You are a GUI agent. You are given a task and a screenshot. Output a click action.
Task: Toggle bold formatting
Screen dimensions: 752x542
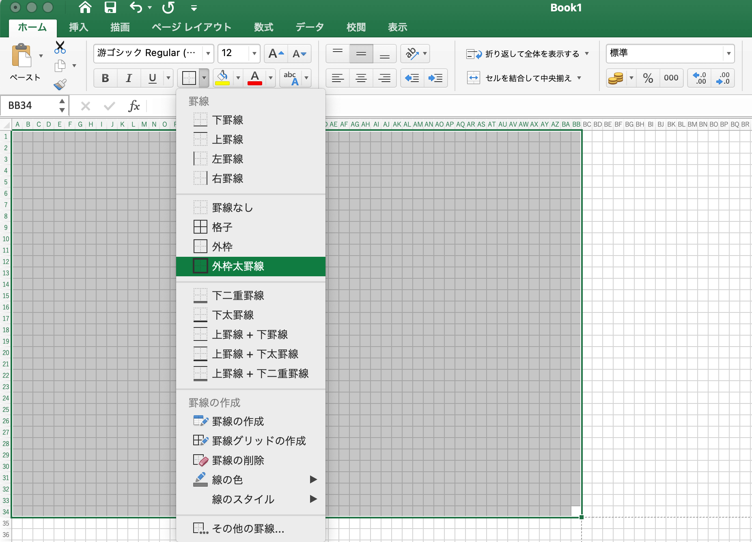click(x=105, y=78)
